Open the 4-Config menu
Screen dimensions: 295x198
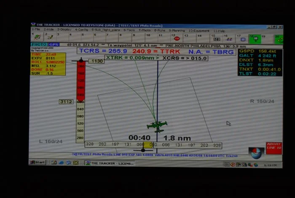point(81,30)
